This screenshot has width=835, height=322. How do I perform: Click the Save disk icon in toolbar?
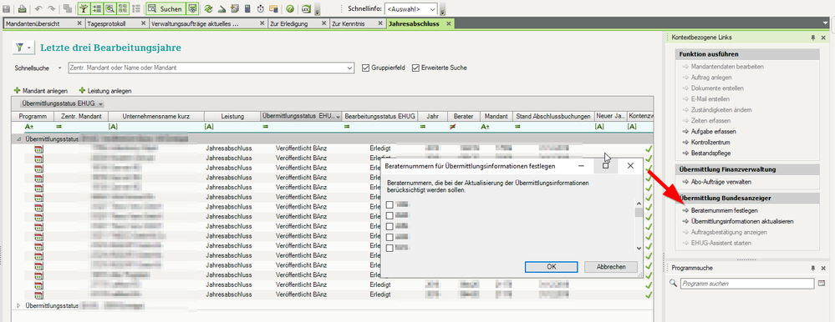click(x=7, y=9)
